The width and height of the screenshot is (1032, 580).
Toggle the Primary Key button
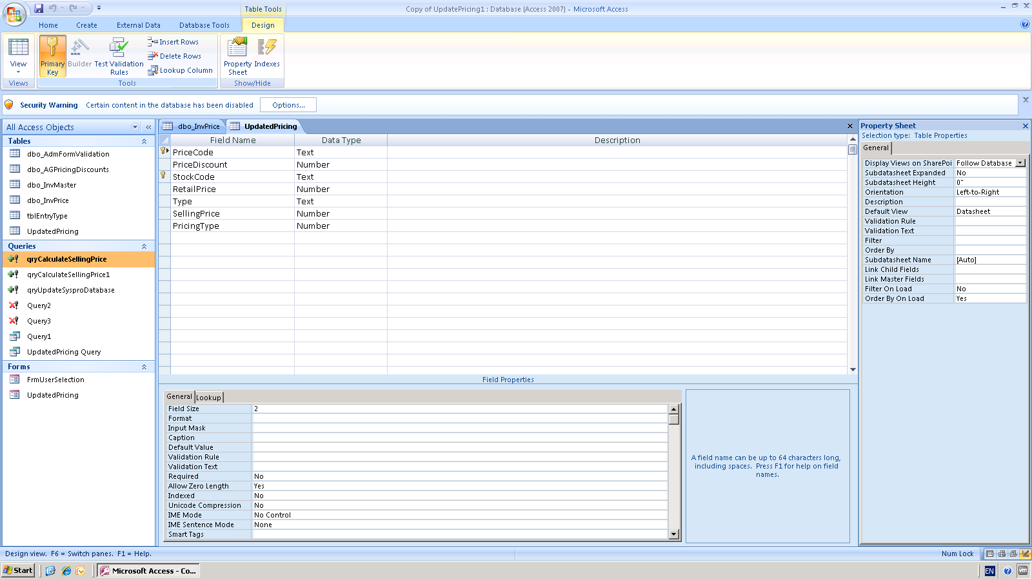(52, 56)
